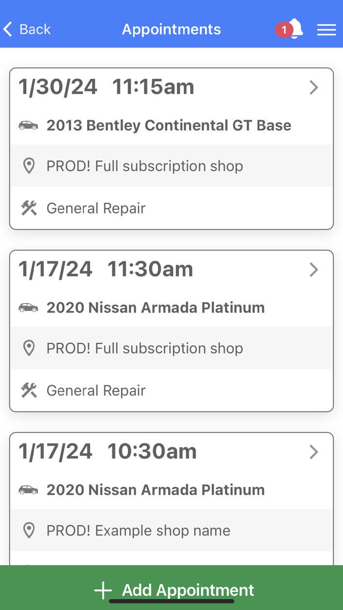The height and width of the screenshot is (610, 343).
Task: Tap the plus icon in Add Appointment
Action: tap(102, 590)
